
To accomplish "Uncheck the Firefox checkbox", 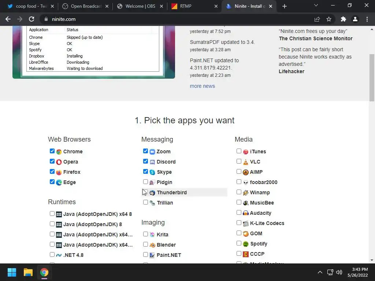I will 52,172.
